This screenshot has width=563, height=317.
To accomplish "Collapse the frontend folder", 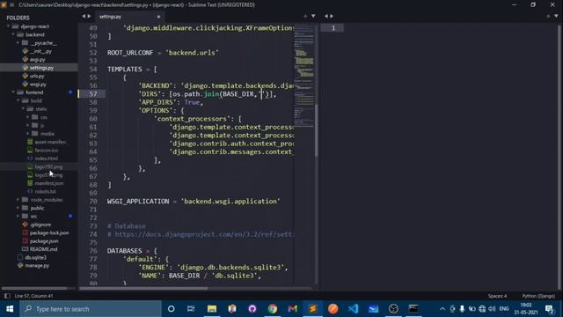I will click(13, 92).
